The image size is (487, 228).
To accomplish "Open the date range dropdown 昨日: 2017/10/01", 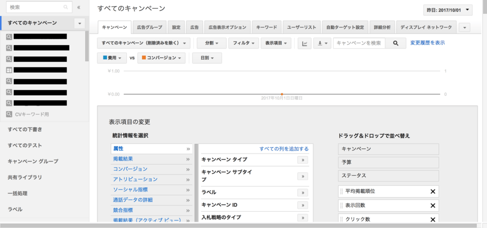I will tap(447, 10).
